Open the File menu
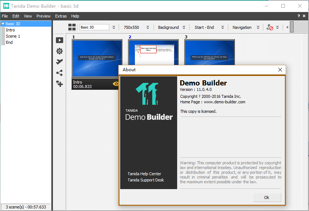The image size is (309, 211). click(5, 16)
